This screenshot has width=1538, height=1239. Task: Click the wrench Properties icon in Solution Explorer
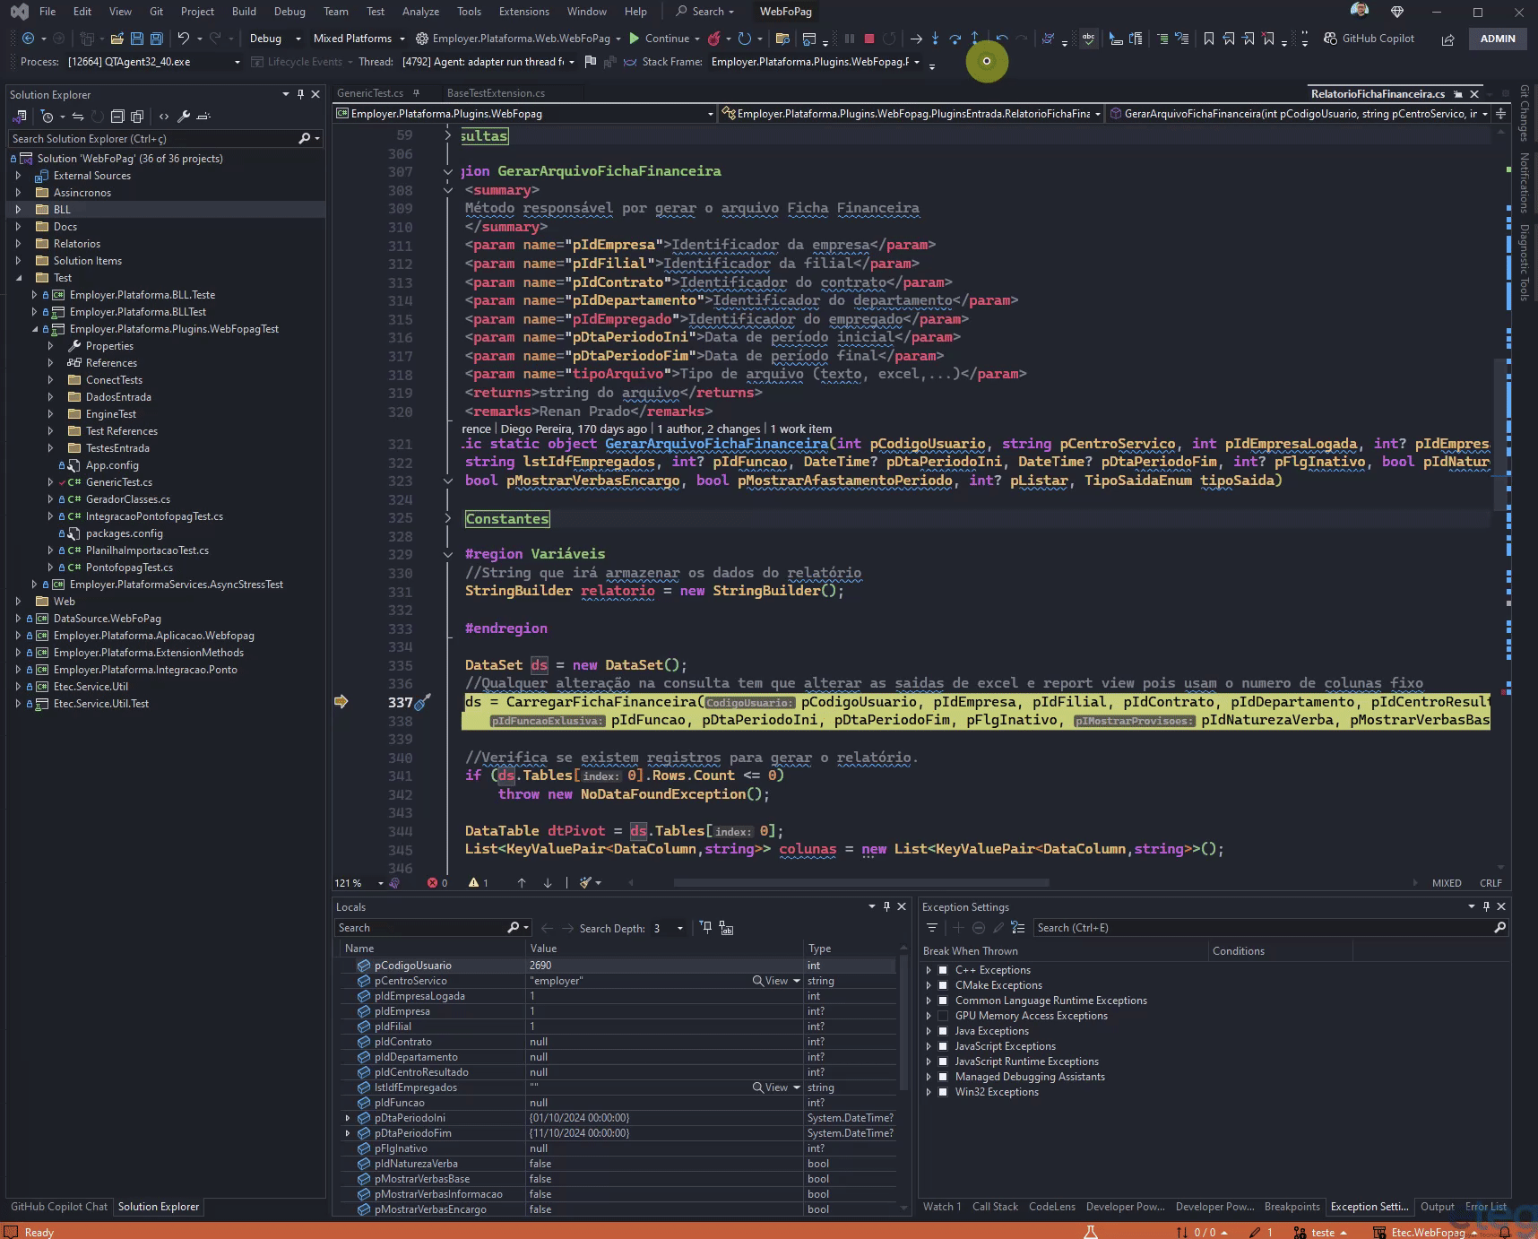[184, 117]
